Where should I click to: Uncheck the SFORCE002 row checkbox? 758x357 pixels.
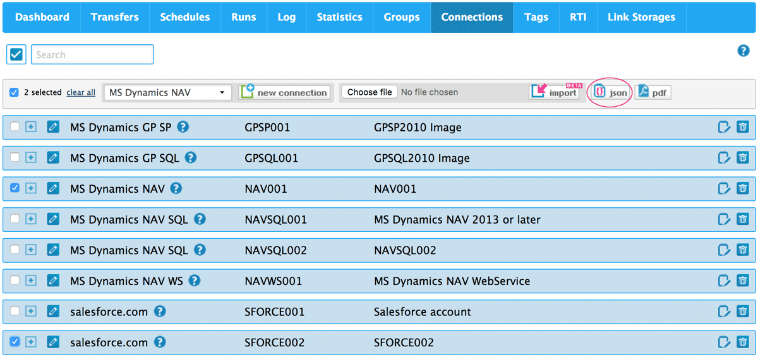15,342
